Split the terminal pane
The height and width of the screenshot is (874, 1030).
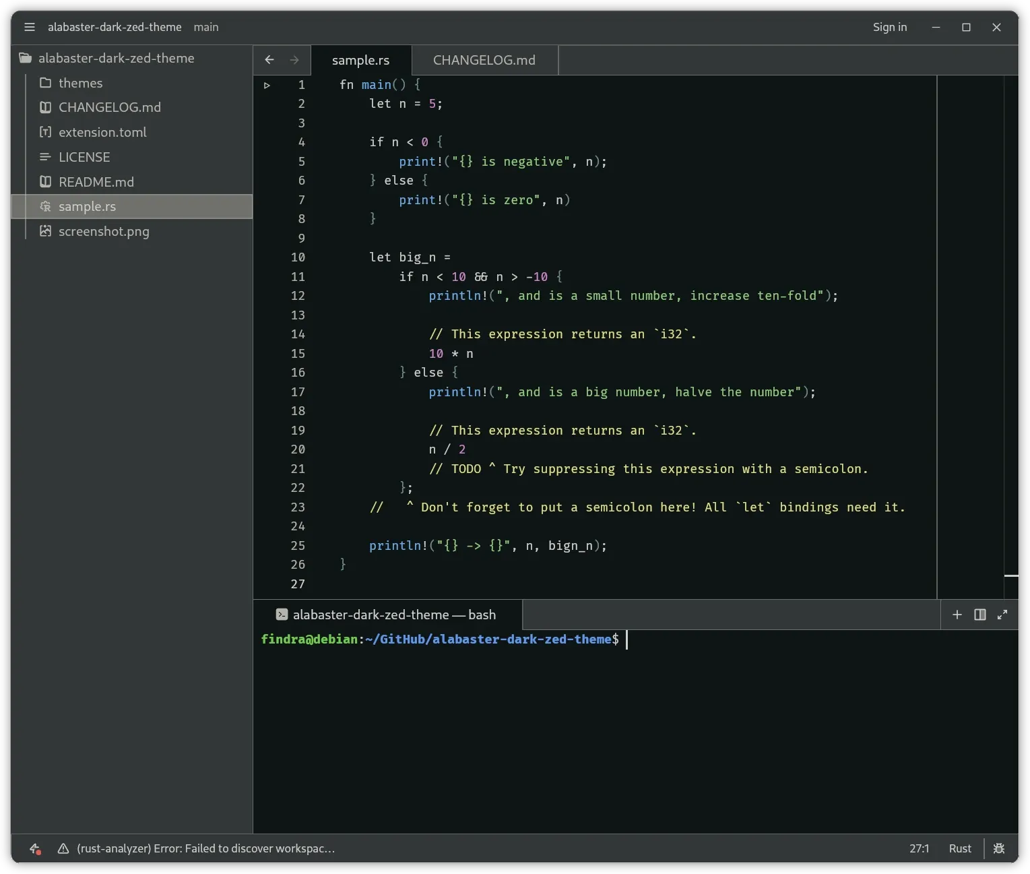(x=980, y=615)
